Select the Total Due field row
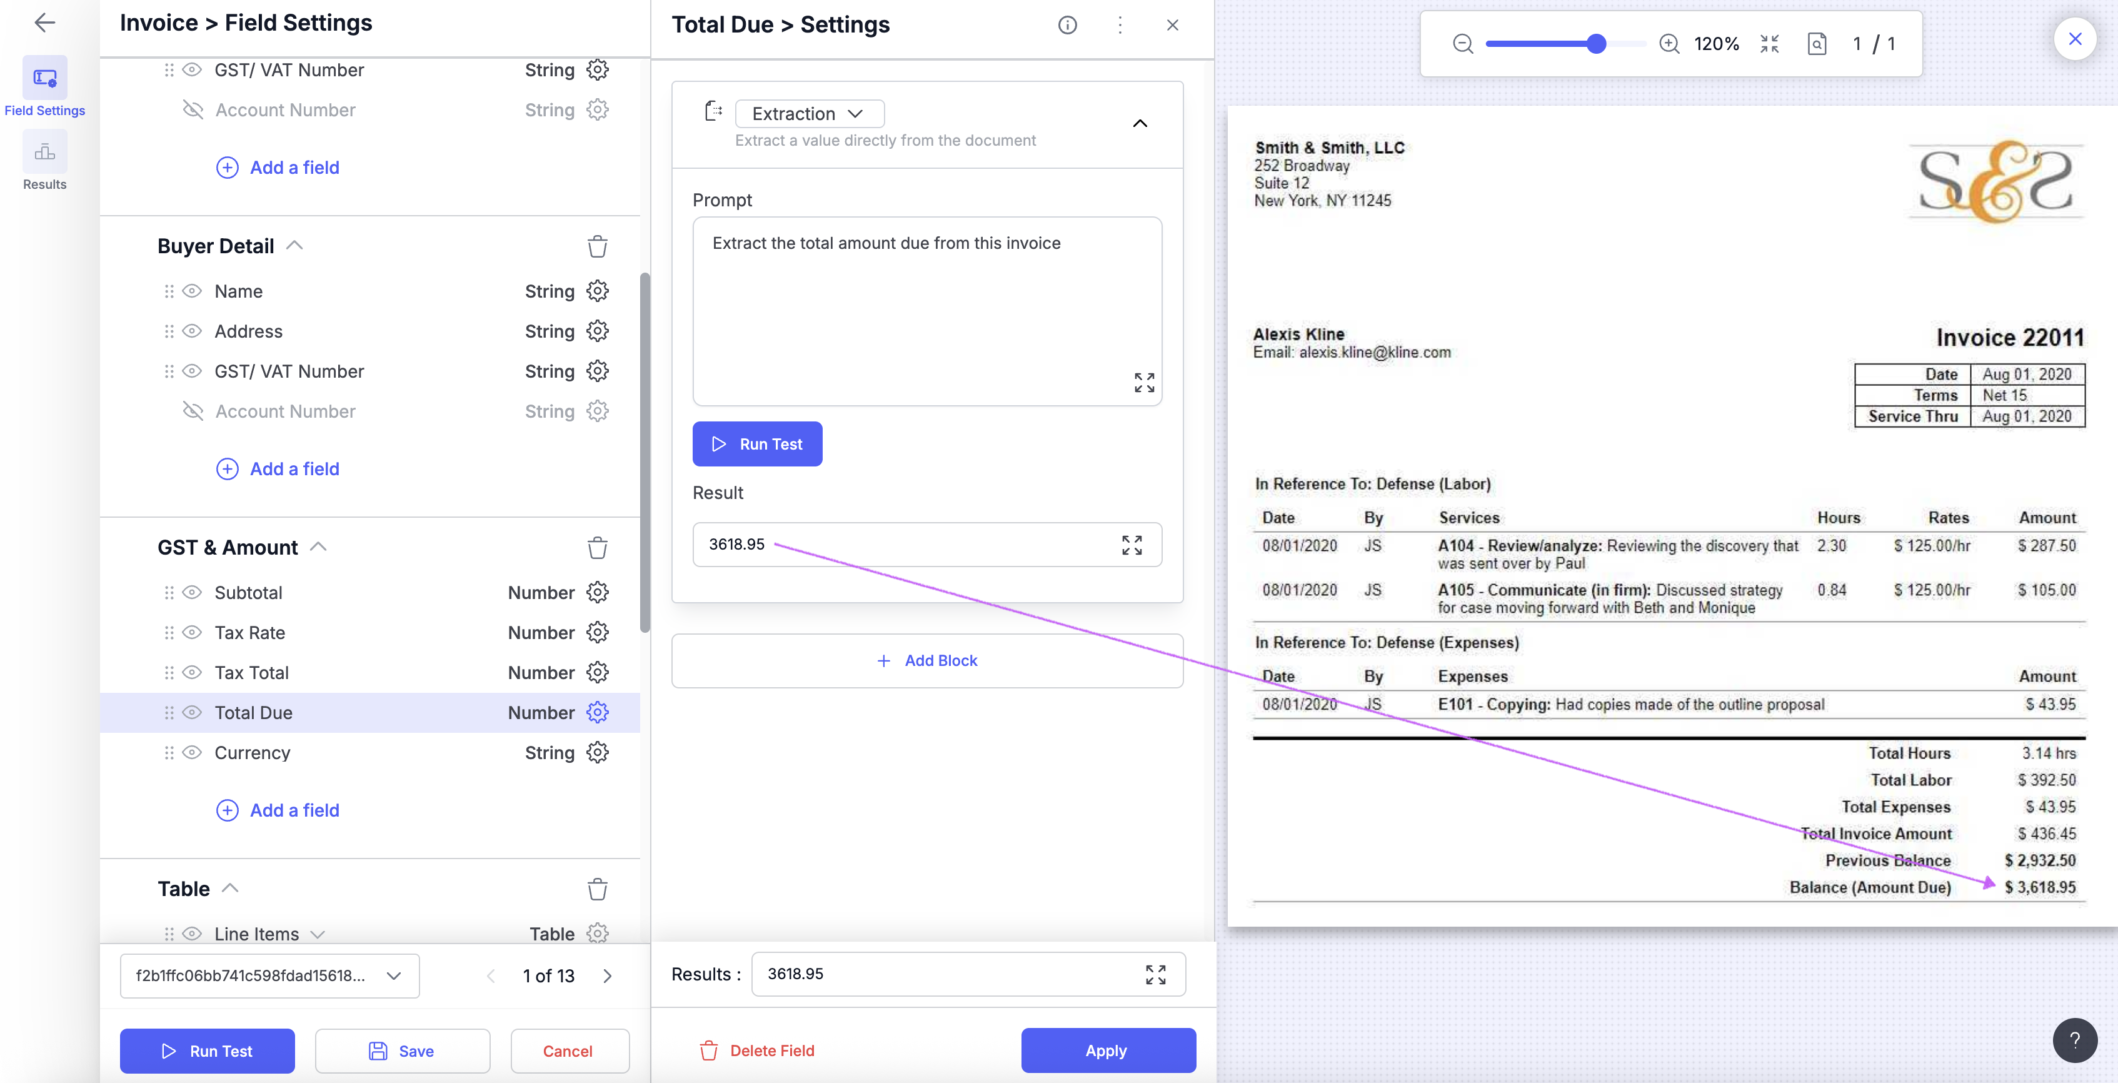Viewport: 2118px width, 1083px height. (x=370, y=713)
